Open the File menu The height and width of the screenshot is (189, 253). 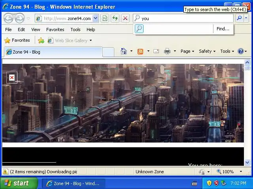(x=8, y=30)
